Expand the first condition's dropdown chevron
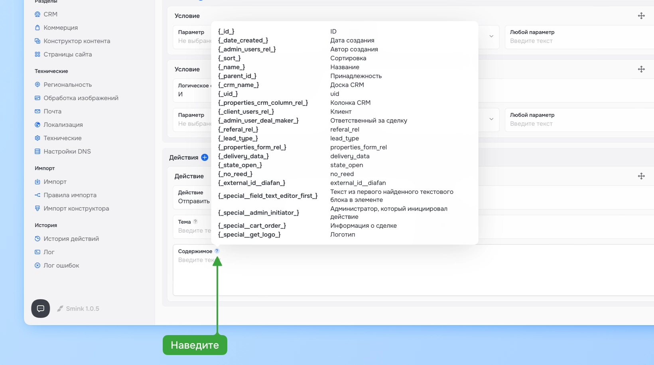Screen dimensions: 654x365 [491, 36]
